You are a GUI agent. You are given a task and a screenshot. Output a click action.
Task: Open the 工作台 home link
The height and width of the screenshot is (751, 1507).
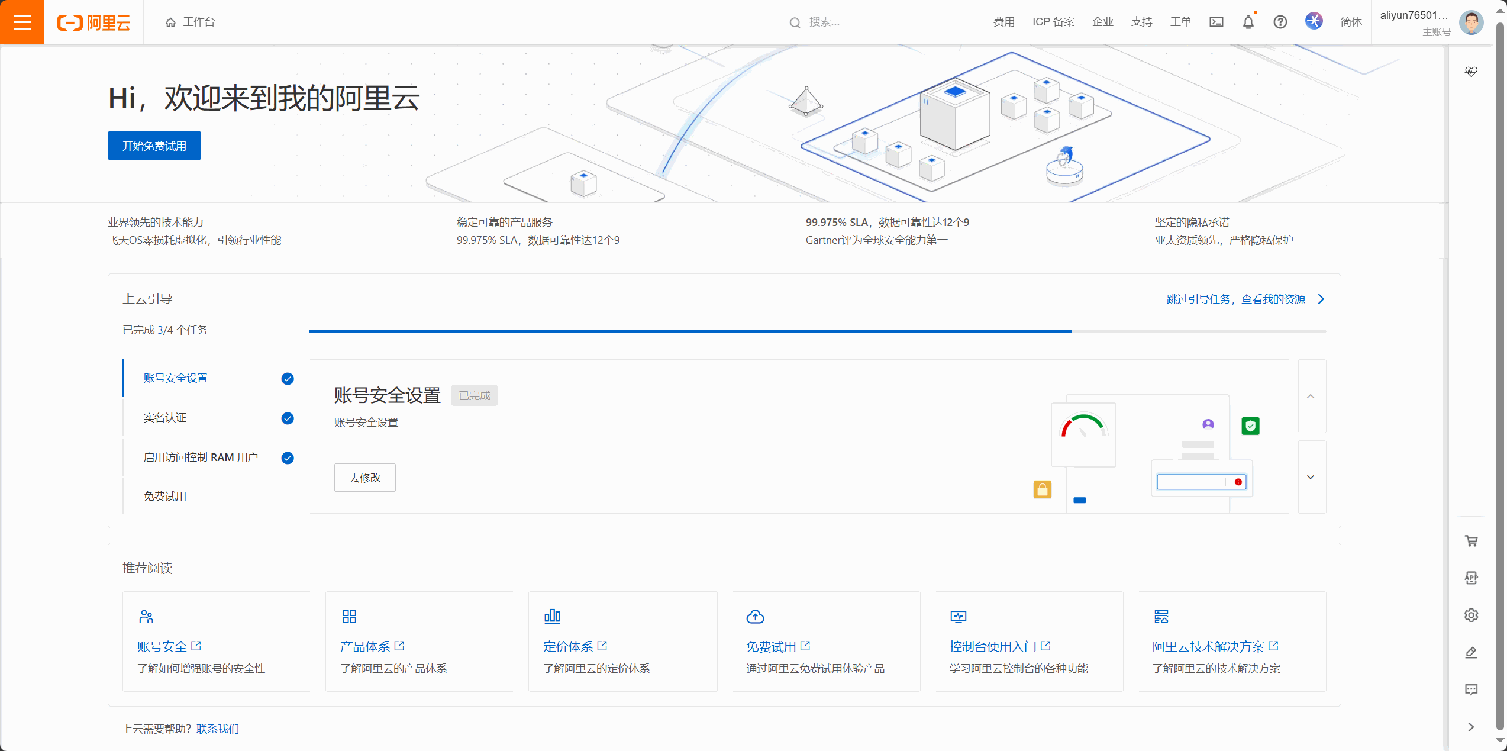pos(191,22)
